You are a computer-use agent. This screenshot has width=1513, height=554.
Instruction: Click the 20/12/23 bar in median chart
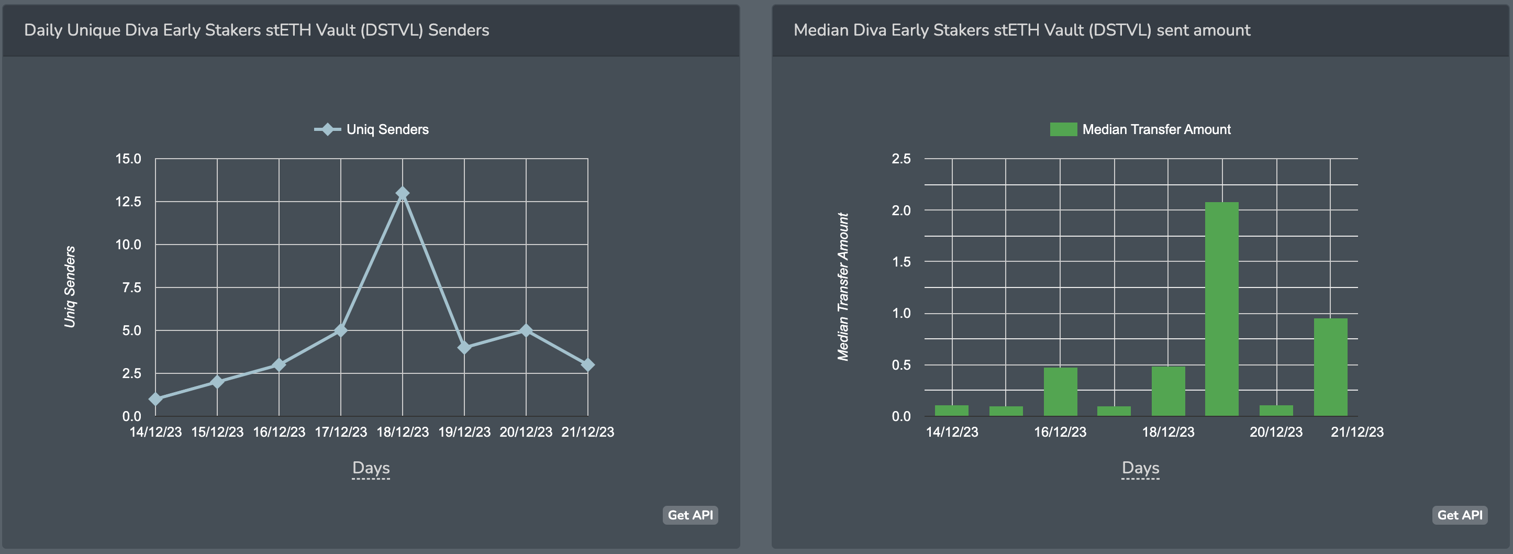pos(1276,411)
